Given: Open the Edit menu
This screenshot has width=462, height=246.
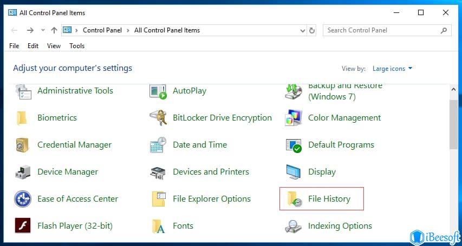Looking at the screenshot, I should pos(33,46).
